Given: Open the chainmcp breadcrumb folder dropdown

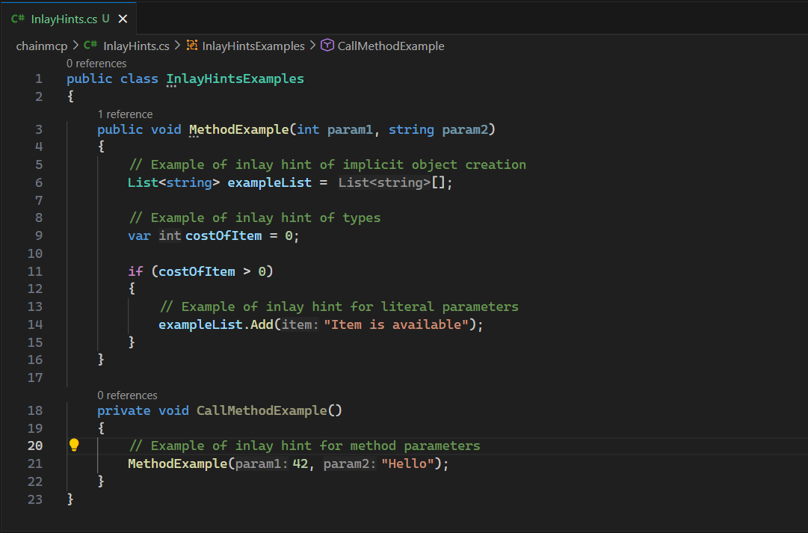Looking at the screenshot, I should click(x=42, y=46).
